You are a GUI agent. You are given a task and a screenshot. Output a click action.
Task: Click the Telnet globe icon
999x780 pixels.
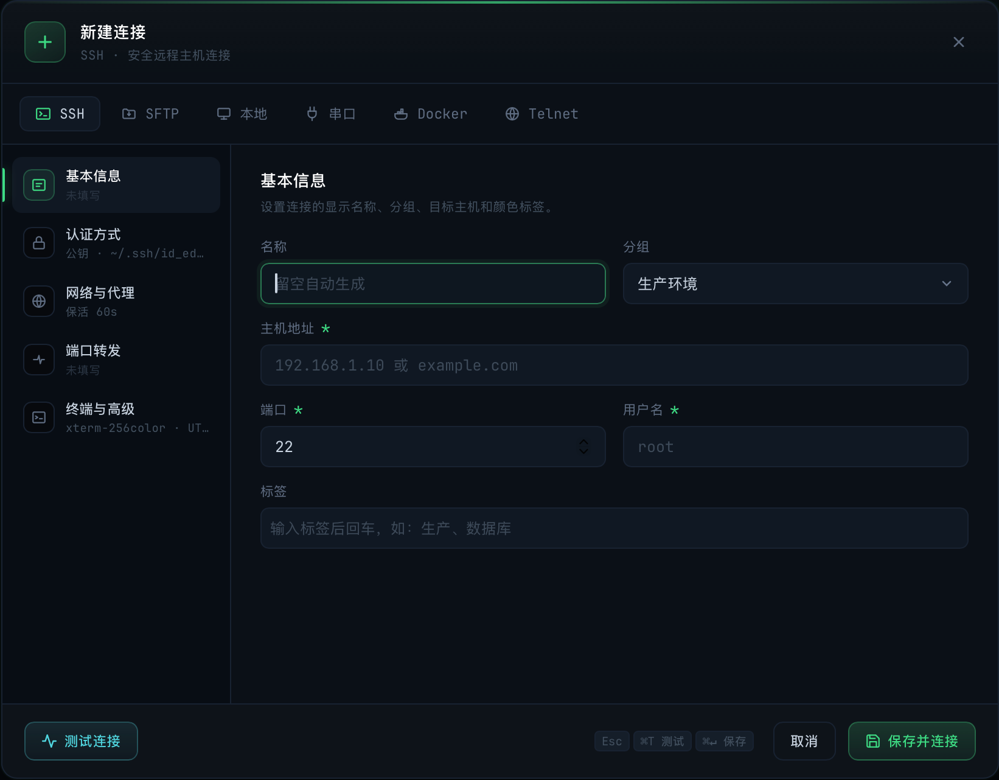(x=512, y=114)
